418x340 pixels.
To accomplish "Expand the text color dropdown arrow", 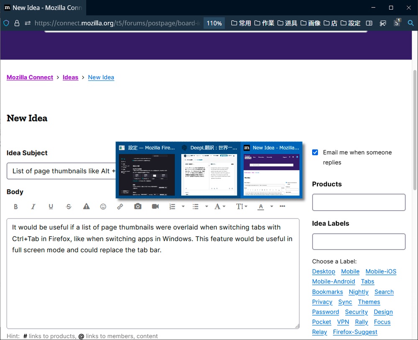I will [272, 206].
